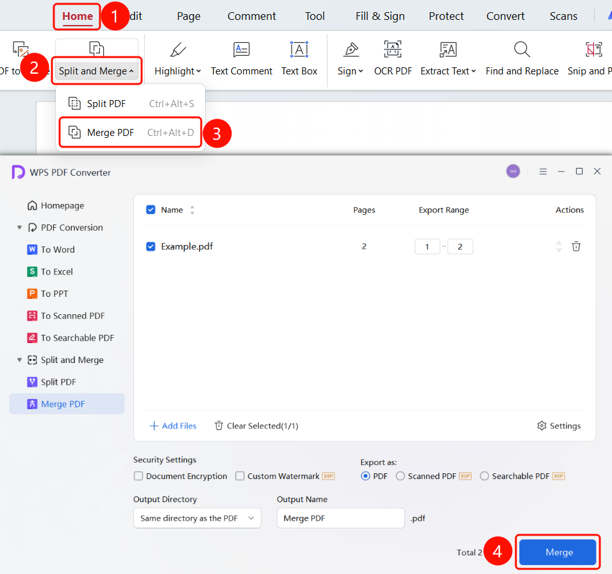Select Scanned PDF export option
This screenshot has width=612, height=574.
click(400, 476)
